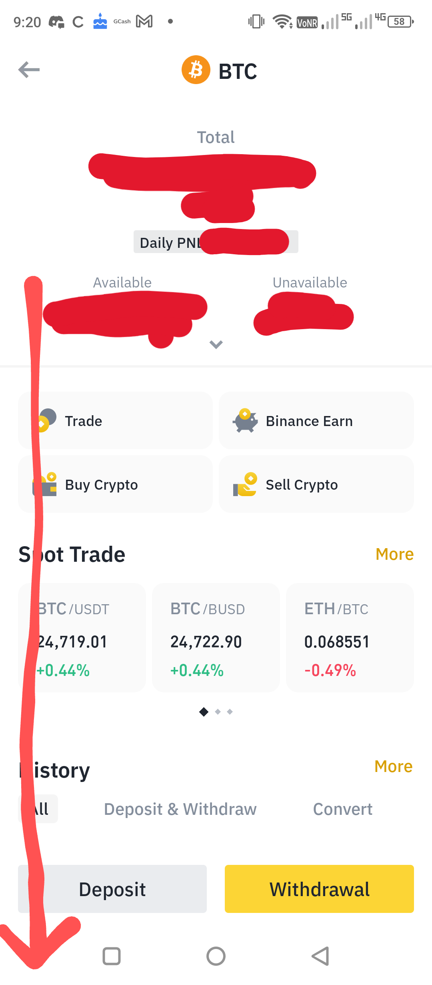Tap the orange Bitcoin logo icon

coord(196,70)
